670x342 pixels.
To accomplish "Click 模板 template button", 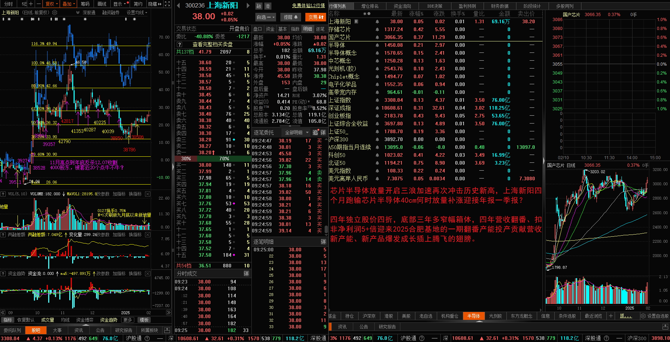I will (144, 320).
